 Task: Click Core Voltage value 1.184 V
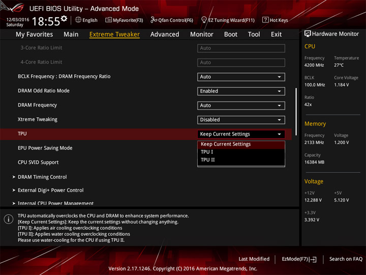click(x=342, y=85)
